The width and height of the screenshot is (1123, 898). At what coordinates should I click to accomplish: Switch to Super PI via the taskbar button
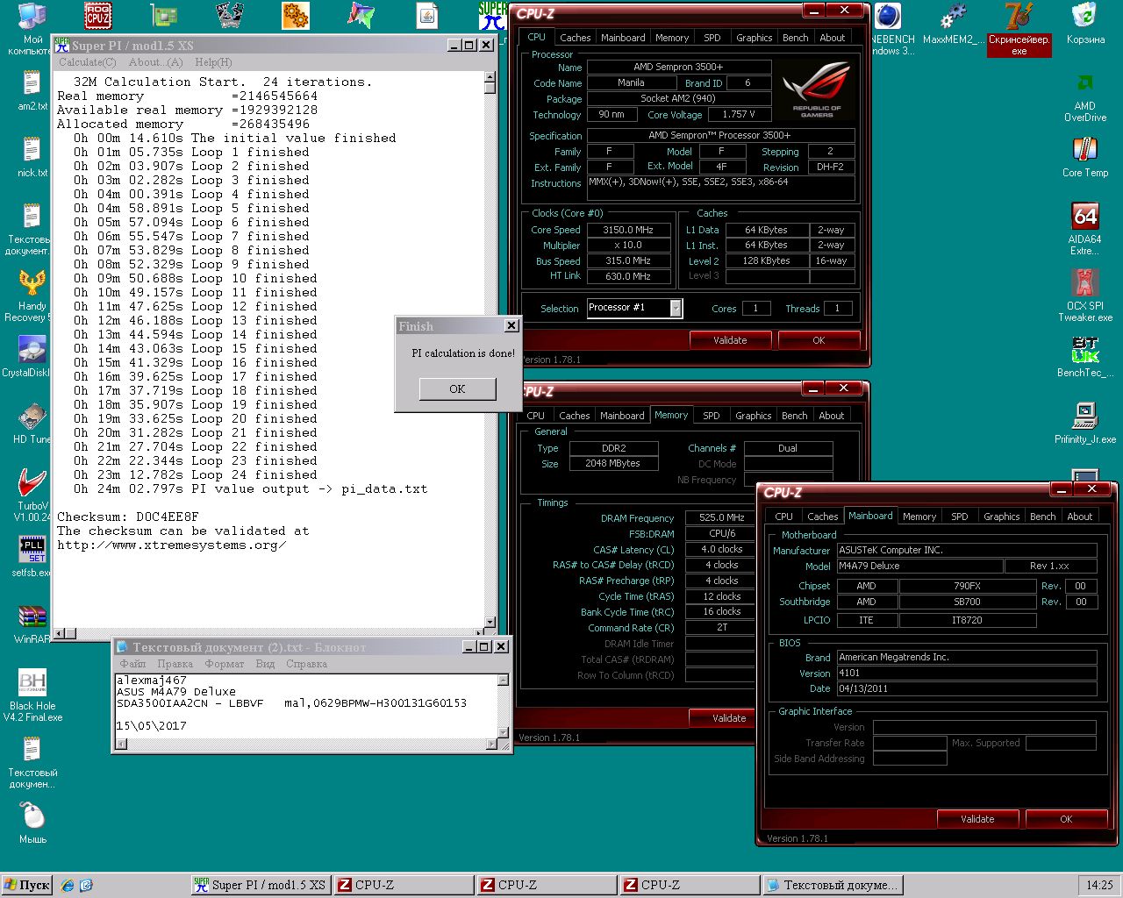(260, 885)
